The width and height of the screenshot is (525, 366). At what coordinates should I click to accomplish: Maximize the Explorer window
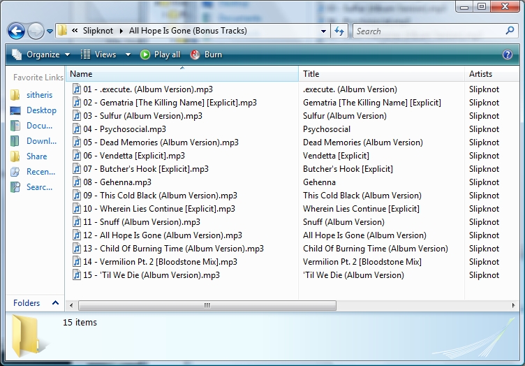(482, 6)
